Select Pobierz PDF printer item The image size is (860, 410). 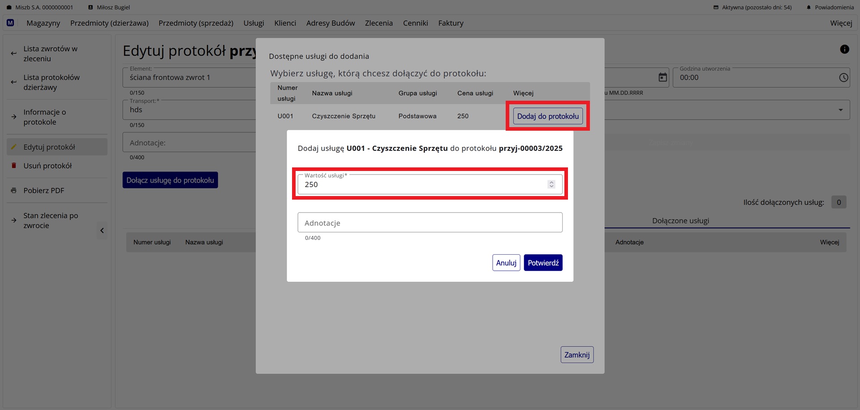click(x=44, y=190)
